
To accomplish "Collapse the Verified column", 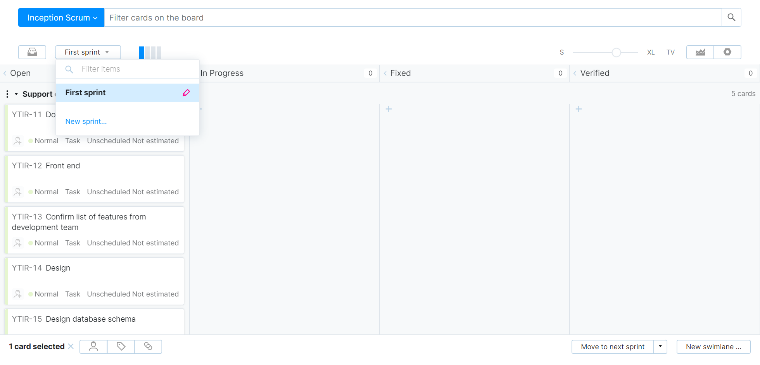I will 575,73.
